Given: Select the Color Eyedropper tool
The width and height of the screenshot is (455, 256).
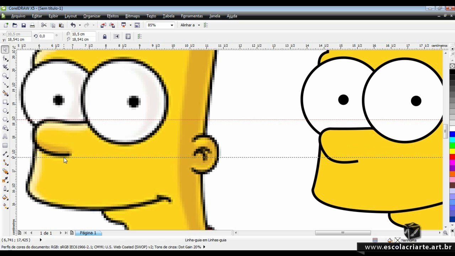Looking at the screenshot, I should click(5, 180).
